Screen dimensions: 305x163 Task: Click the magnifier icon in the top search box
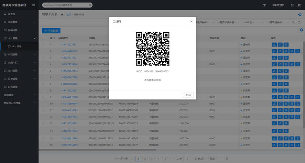click(90, 5)
